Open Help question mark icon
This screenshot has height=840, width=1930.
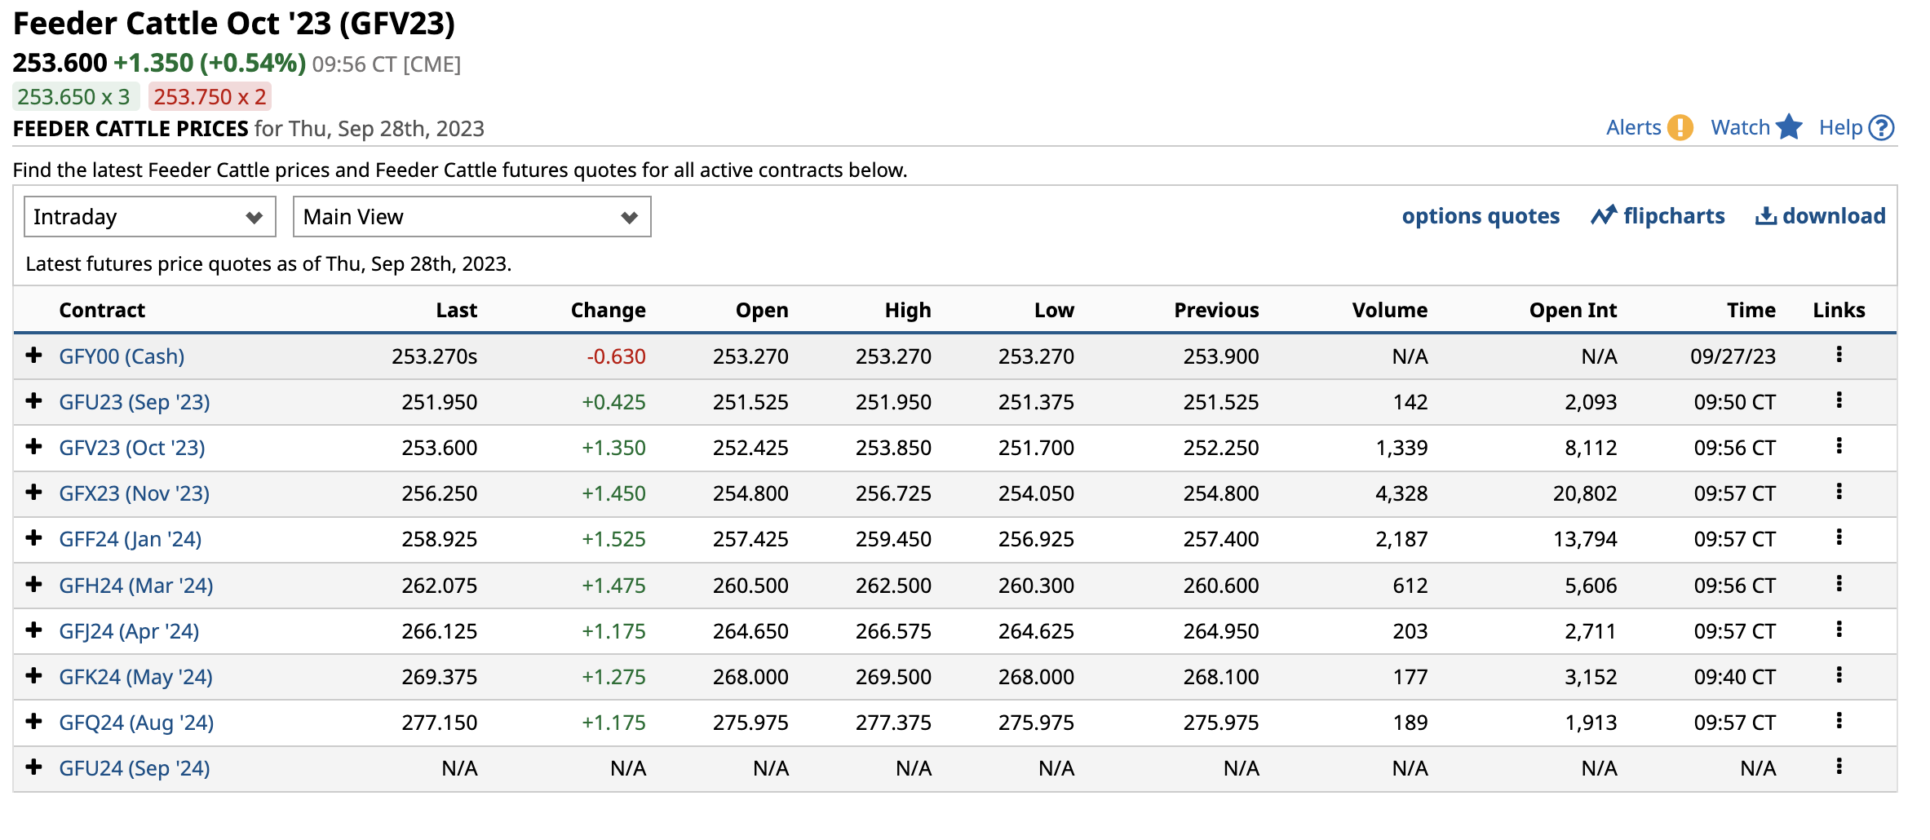(1881, 128)
